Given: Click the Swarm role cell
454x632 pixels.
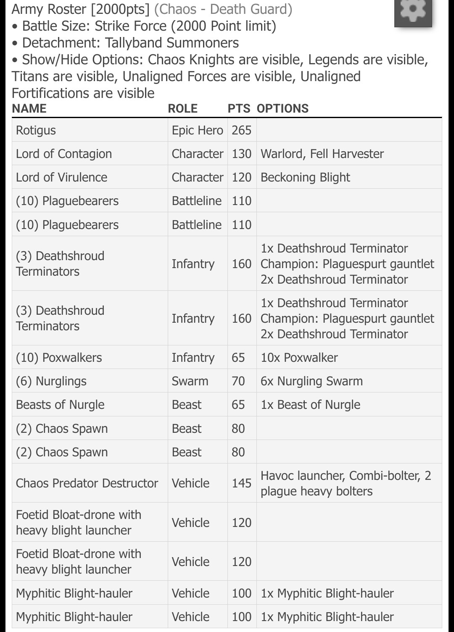Looking at the screenshot, I should [190, 381].
